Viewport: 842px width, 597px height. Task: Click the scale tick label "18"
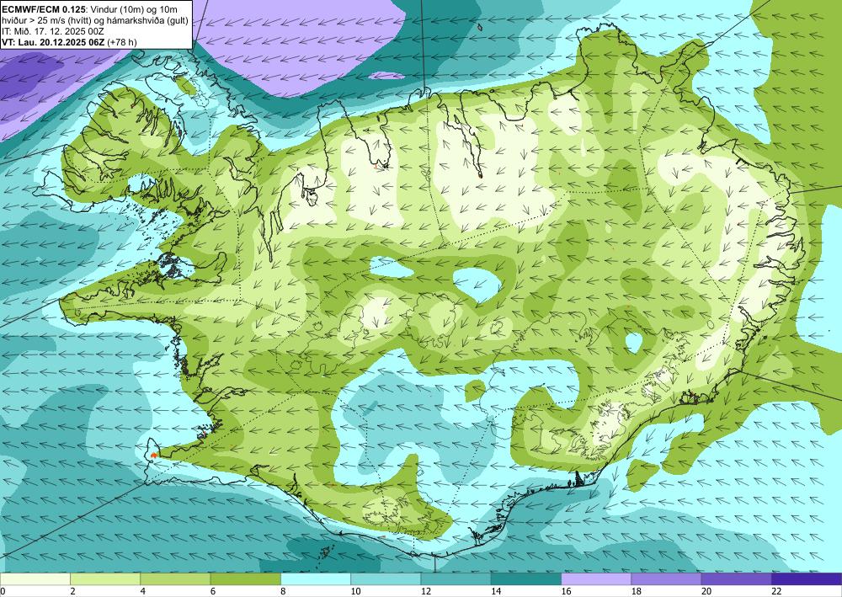637,591
